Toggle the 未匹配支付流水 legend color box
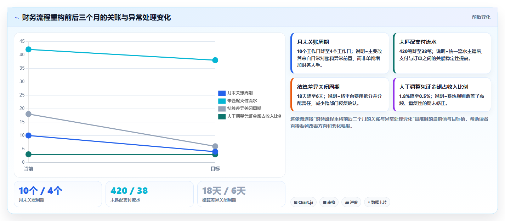The image size is (505, 221). tap(222, 101)
